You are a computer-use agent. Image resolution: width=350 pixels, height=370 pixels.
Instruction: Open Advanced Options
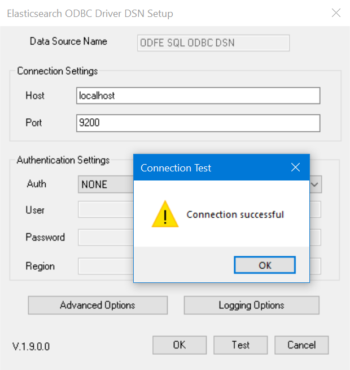pos(98,305)
